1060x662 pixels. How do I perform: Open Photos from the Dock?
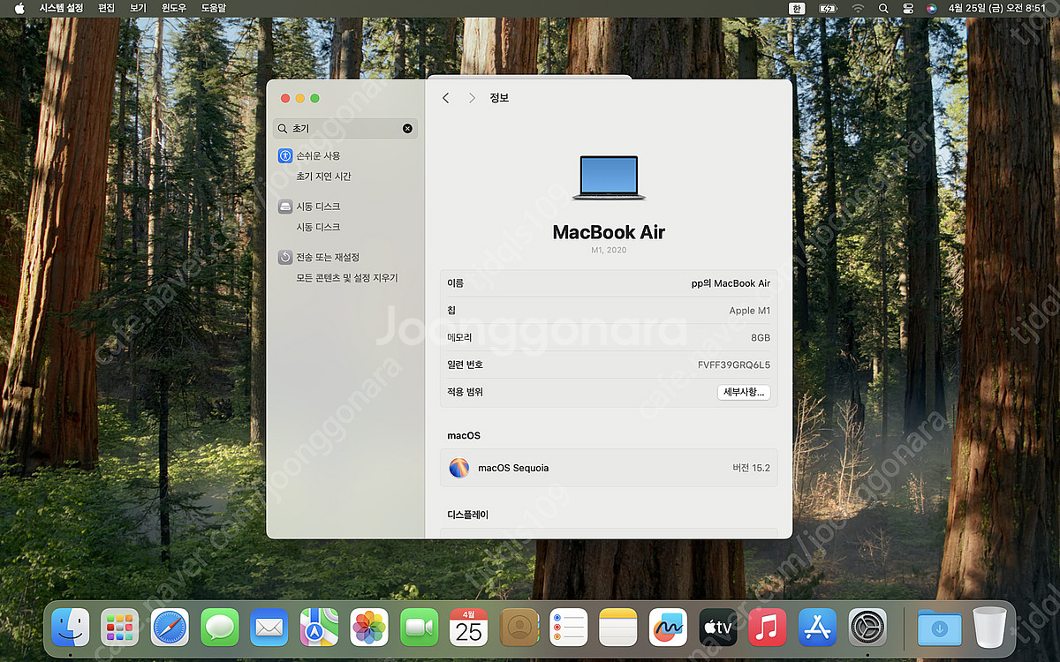tap(369, 628)
